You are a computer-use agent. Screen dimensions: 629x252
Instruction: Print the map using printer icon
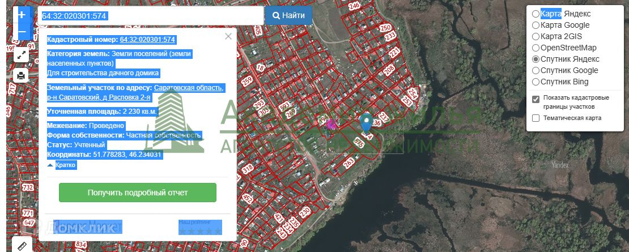(21, 75)
